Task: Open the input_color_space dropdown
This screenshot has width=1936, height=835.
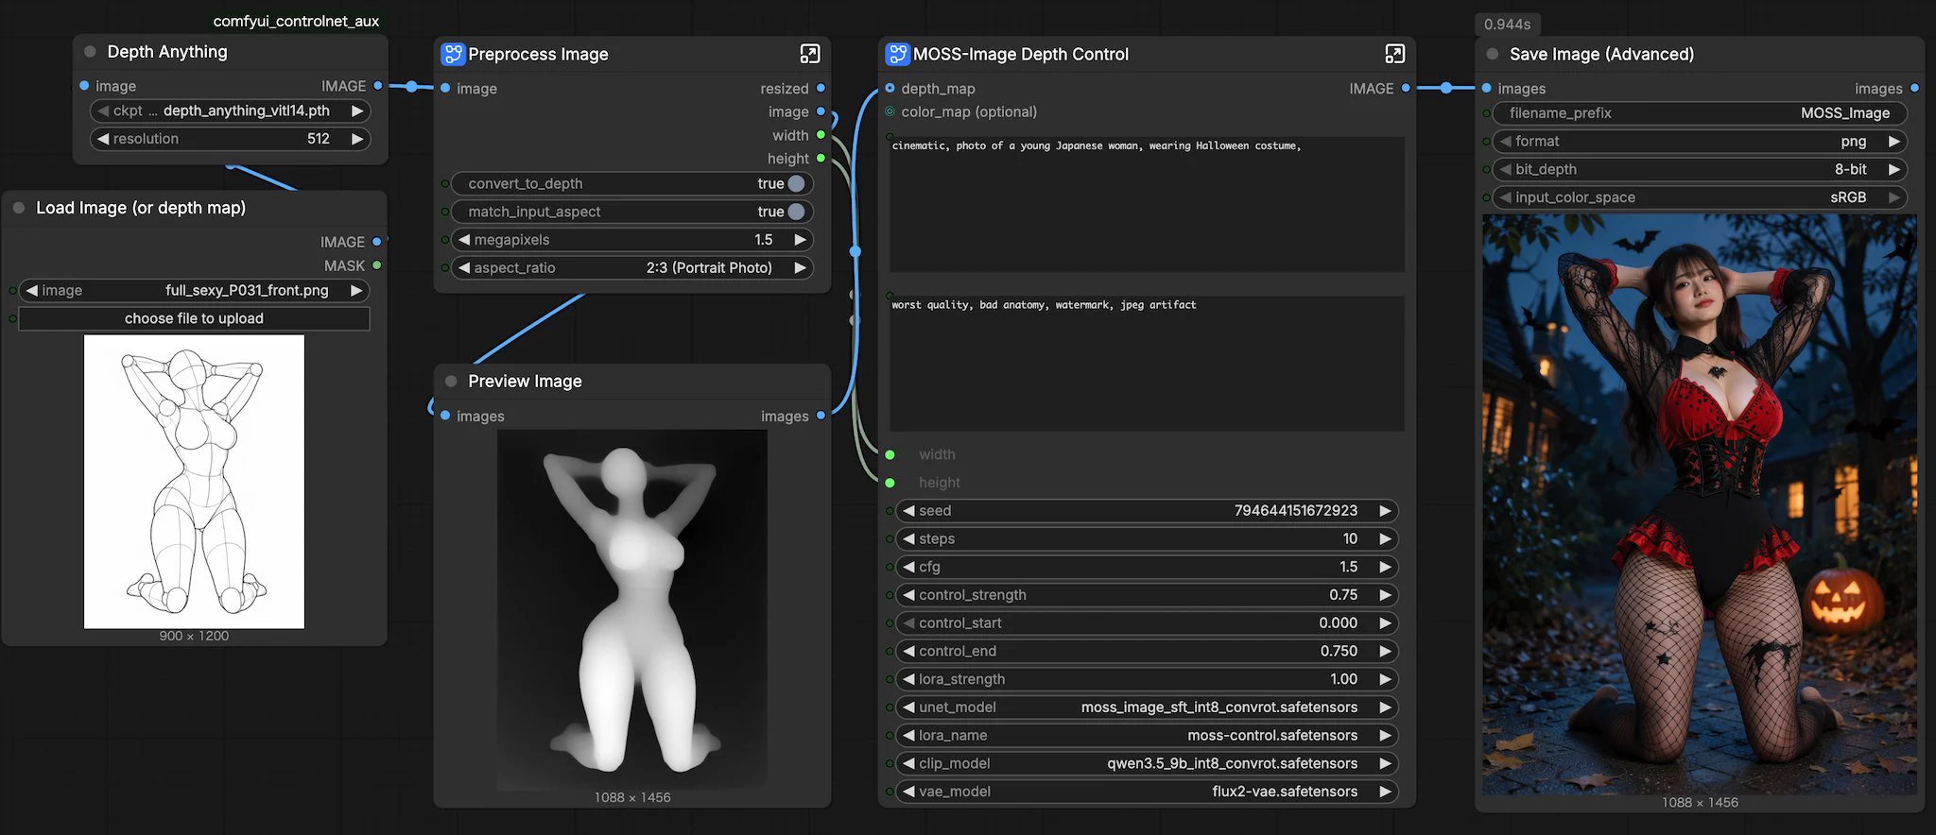Action: (1699, 197)
